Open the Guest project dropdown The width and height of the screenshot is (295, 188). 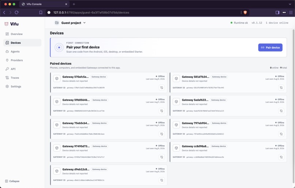[70, 23]
